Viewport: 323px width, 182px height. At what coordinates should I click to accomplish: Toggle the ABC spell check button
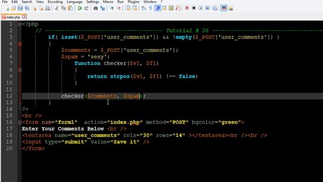tap(224, 8)
